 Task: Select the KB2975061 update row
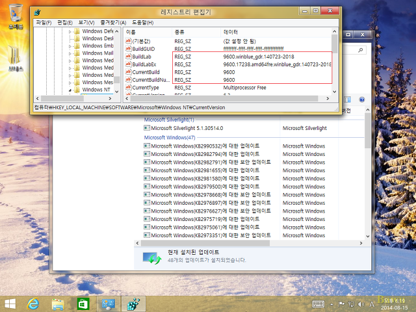(x=253, y=227)
